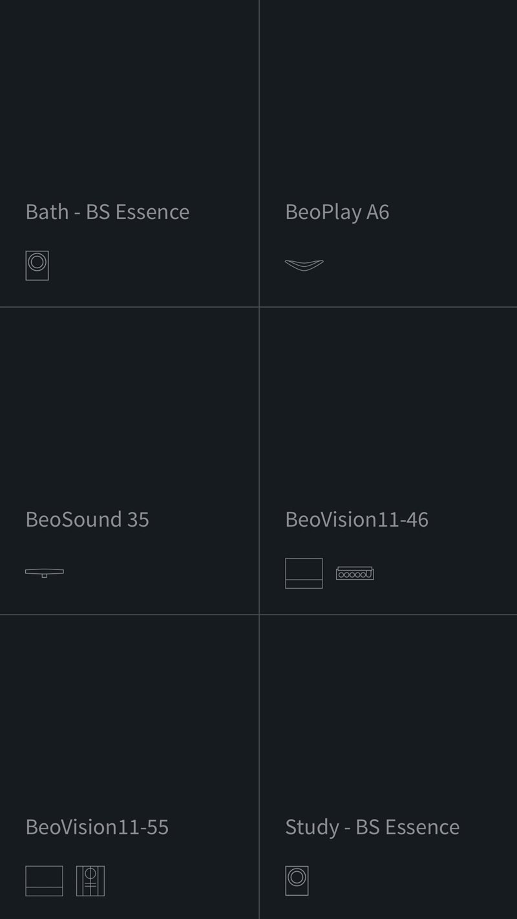Open the "BeoSound 35" text label
The width and height of the screenshot is (517, 919).
coord(87,520)
